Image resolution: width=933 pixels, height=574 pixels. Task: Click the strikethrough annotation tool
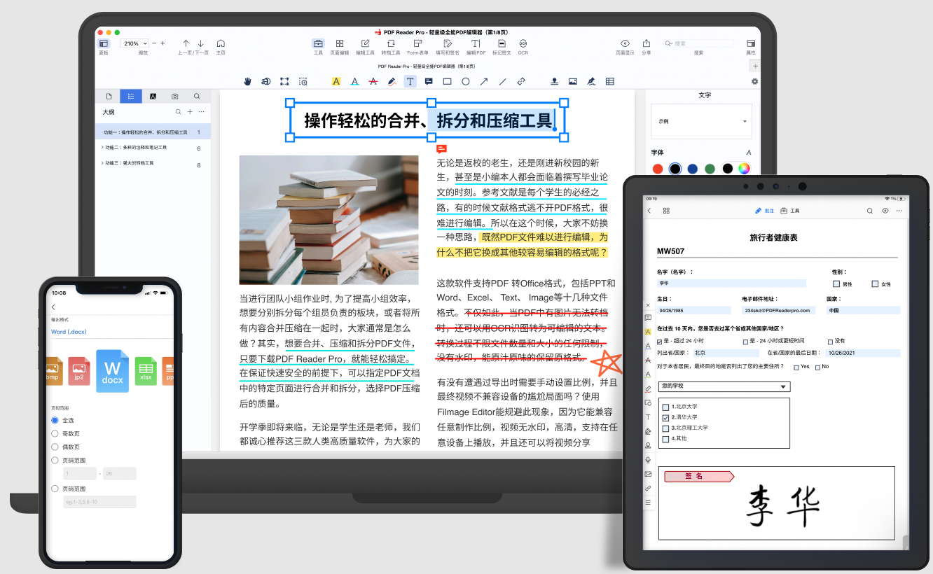click(x=373, y=81)
